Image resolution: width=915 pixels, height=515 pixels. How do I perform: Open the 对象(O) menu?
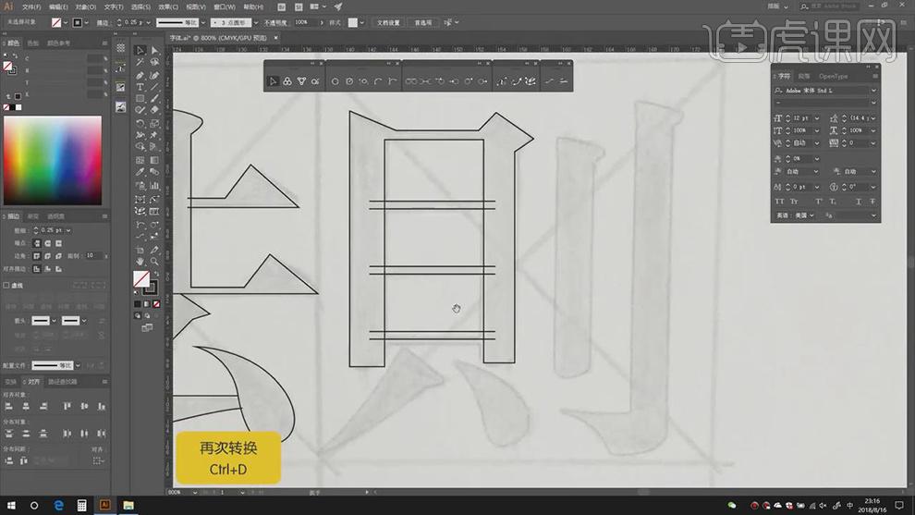85,7
